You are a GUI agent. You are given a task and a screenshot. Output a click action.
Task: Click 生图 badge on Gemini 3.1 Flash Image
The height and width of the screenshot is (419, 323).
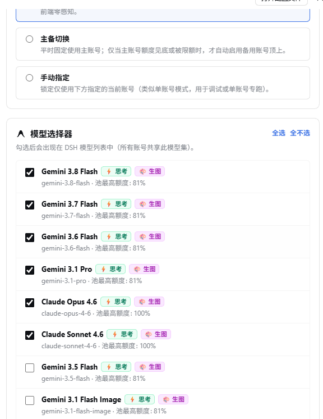[173, 399]
